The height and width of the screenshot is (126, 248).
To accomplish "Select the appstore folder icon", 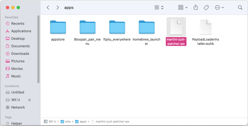I will (x=58, y=27).
